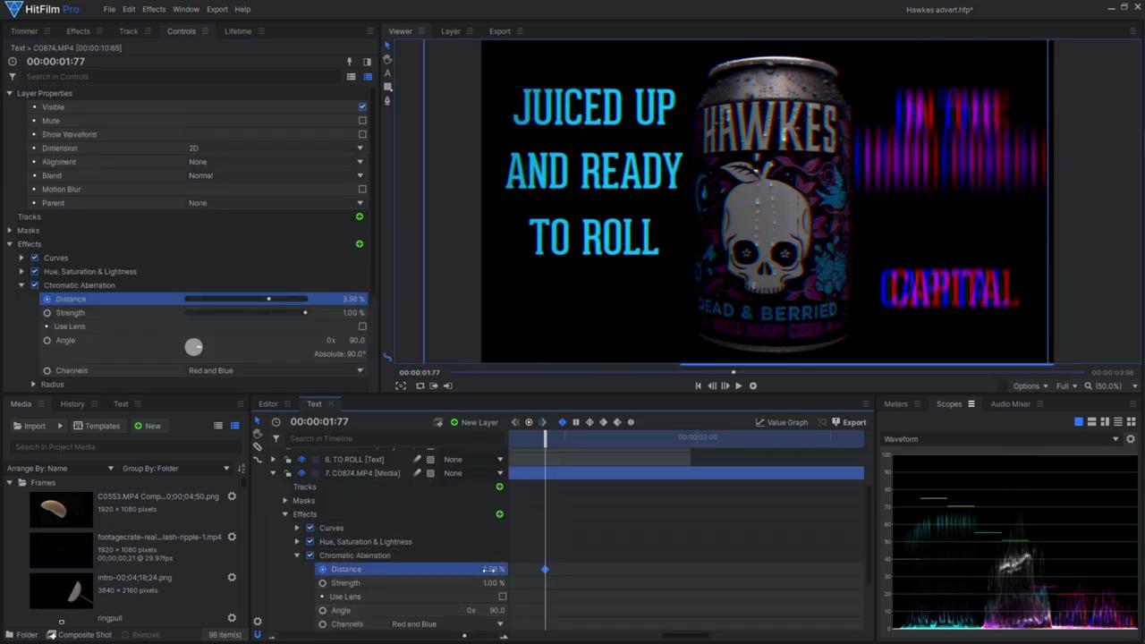Go to previous keyframe in timeline toolbar
Screen dimensions: 1145x644
[515, 422]
